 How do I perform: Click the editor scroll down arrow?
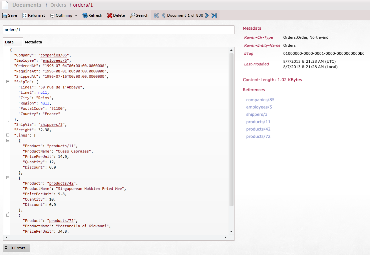231,232
